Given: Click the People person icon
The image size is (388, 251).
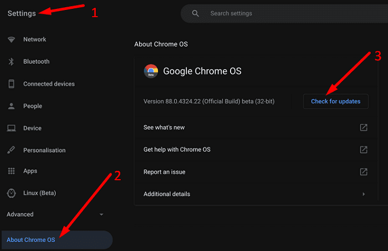Looking at the screenshot, I should click(11, 106).
